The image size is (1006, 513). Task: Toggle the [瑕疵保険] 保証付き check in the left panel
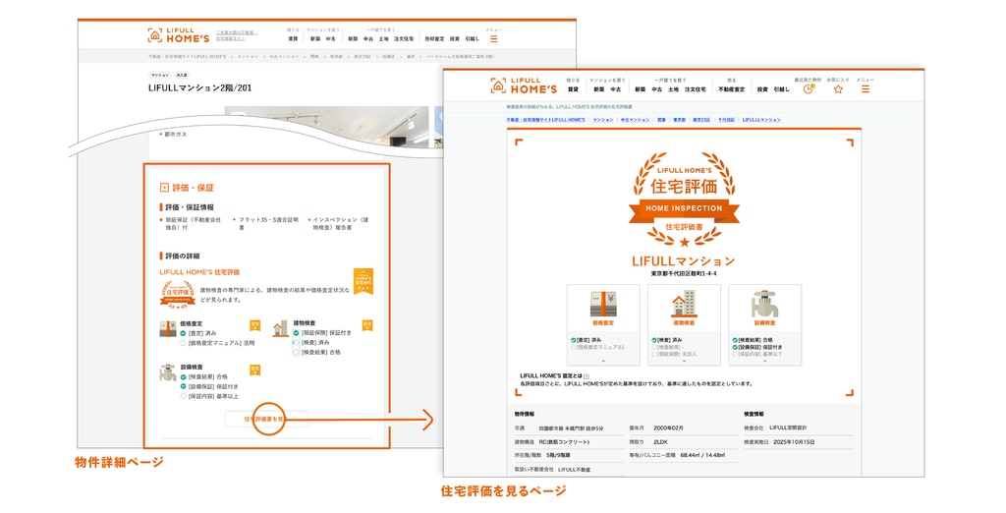[x=297, y=333]
